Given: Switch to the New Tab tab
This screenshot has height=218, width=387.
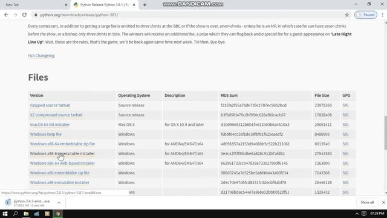Looking at the screenshot, I should coord(34,5).
